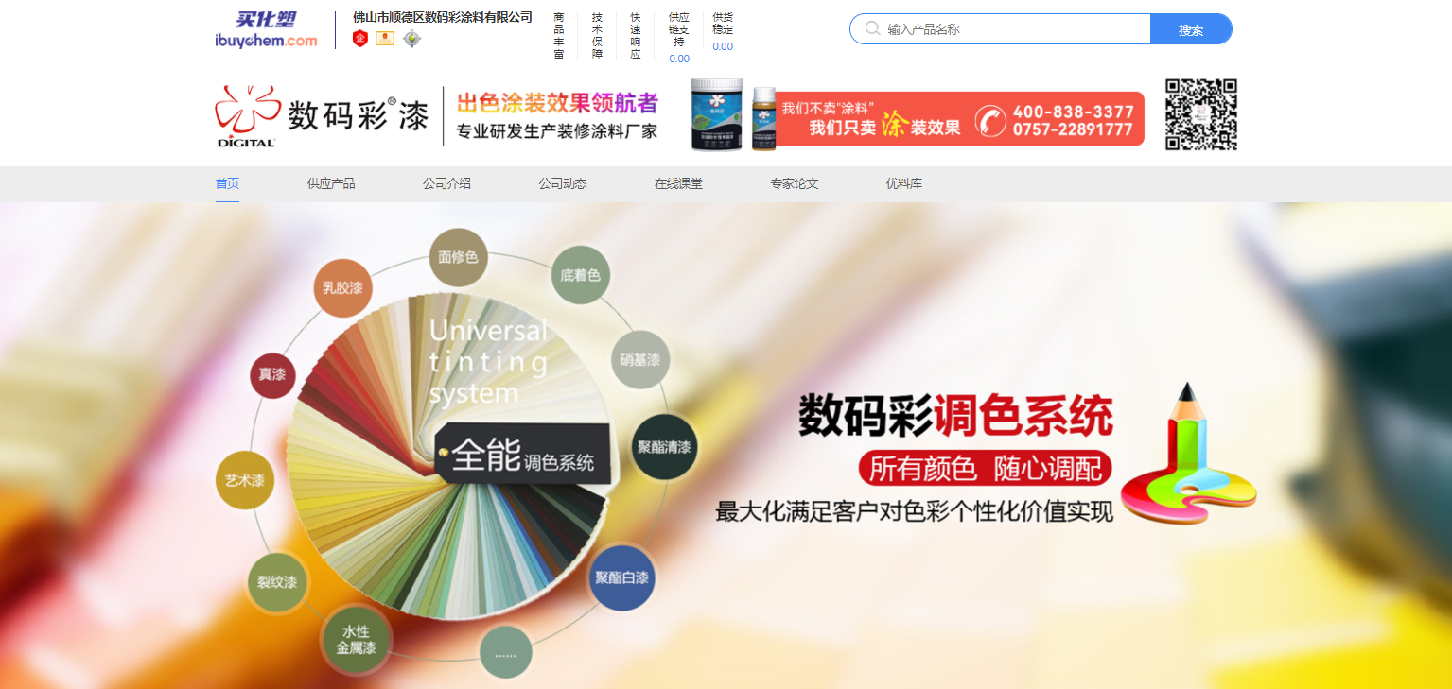Click the paint can product image
Viewport: 1452px width, 689px height.
point(716,115)
